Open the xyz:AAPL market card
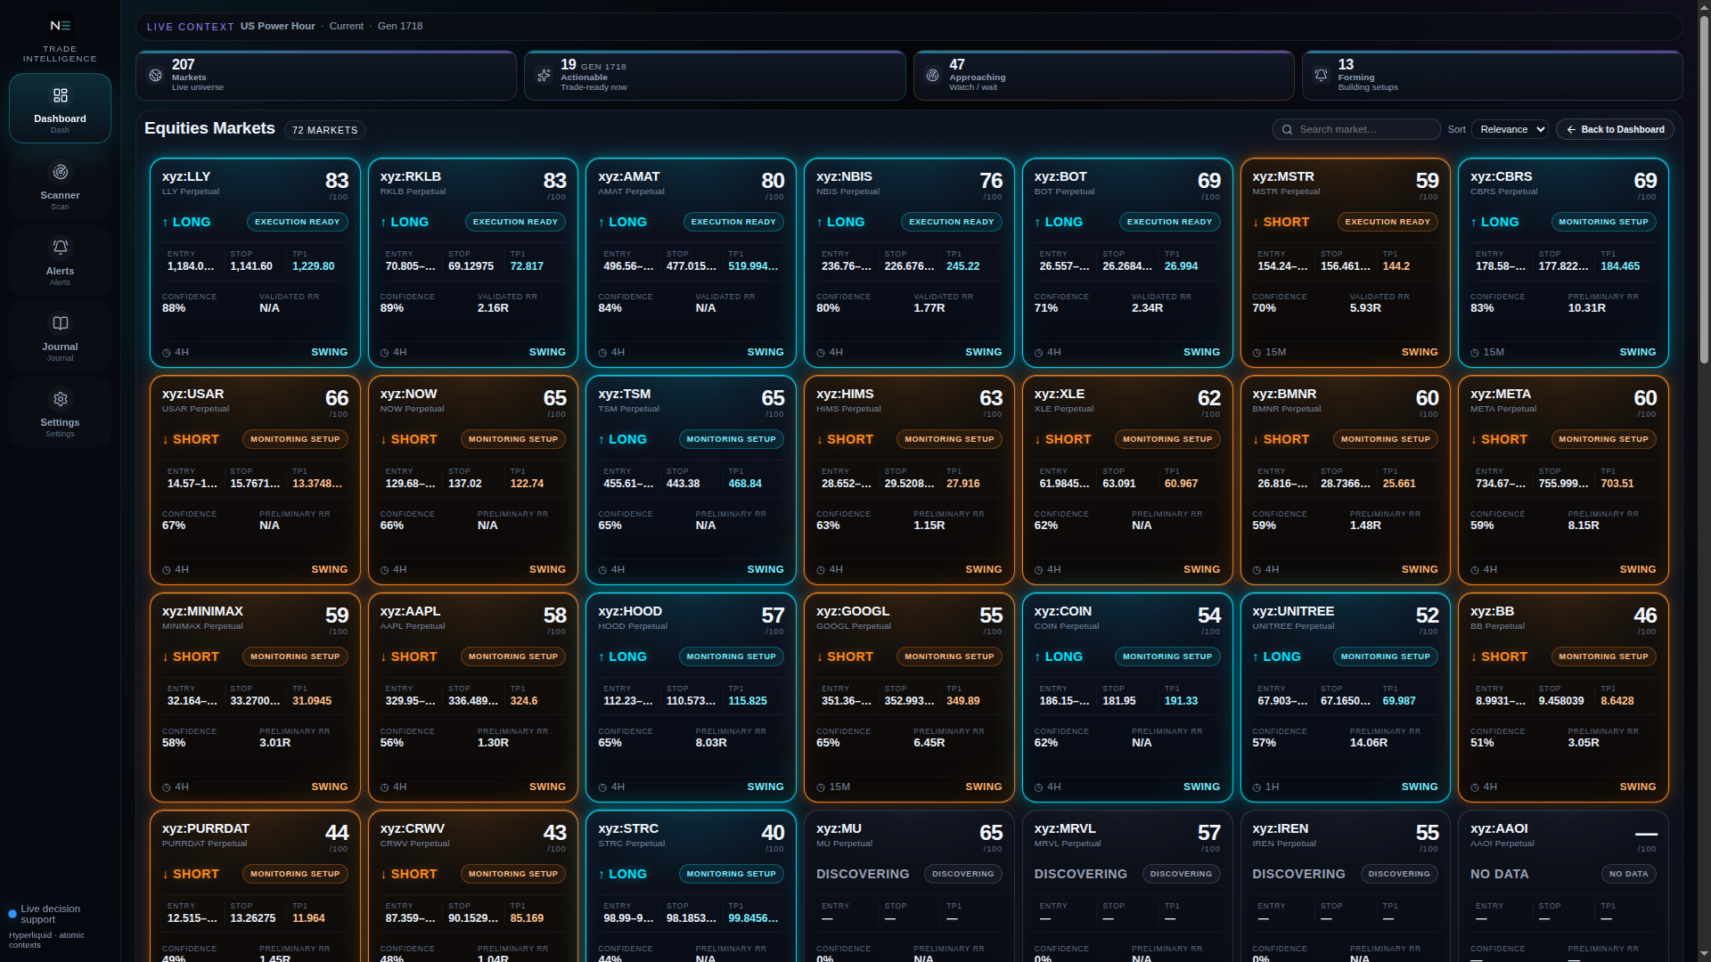The height and width of the screenshot is (962, 1711). tap(472, 697)
